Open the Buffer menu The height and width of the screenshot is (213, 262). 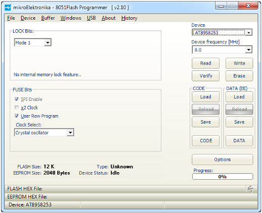48,18
